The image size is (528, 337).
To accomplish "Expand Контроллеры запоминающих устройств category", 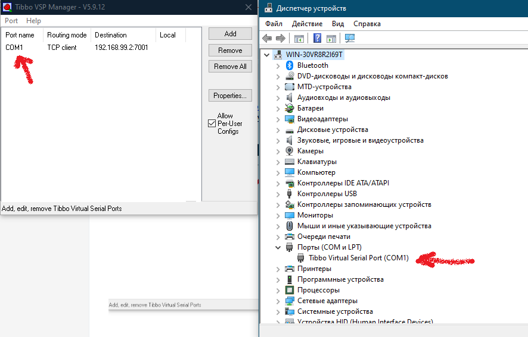I will click(278, 205).
